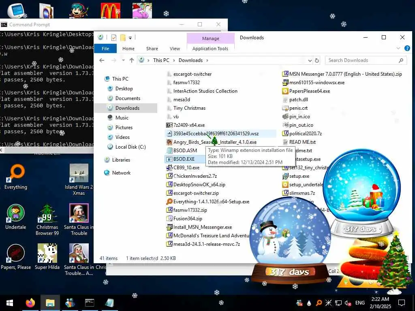Screen dimensions: 415x311
Task: Click the Properties quick access icon
Action: click(x=114, y=38)
